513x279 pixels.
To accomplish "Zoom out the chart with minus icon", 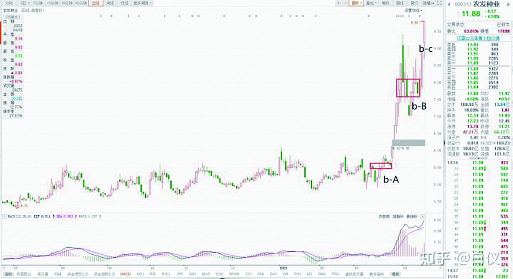I will (346, 3).
